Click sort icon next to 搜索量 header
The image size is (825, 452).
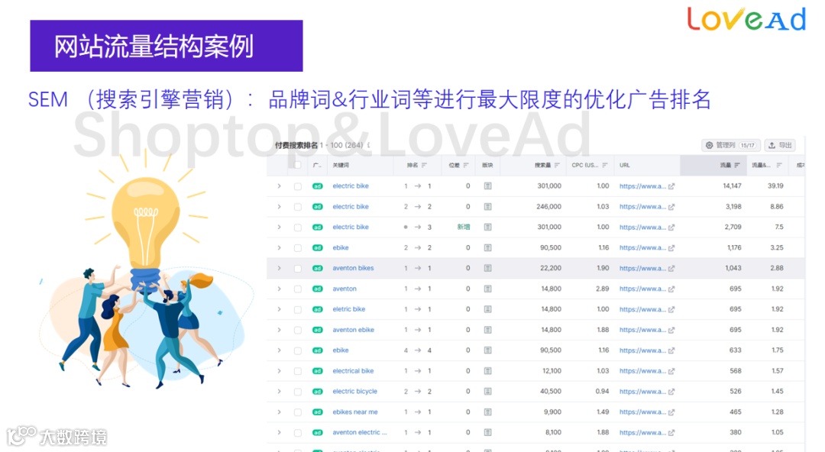(557, 165)
